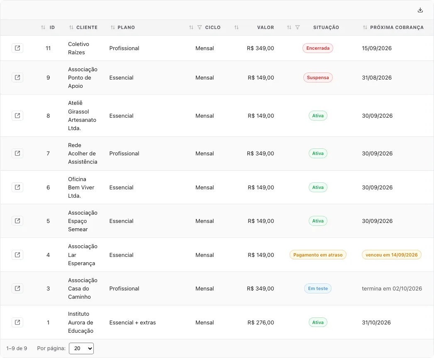434x358 pixels.
Task: Open Associação Casa do Caminho record
Action: click(x=17, y=288)
